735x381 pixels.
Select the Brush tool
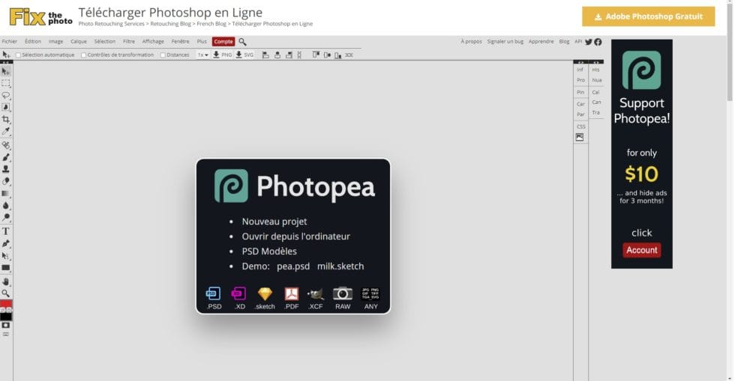(6, 157)
